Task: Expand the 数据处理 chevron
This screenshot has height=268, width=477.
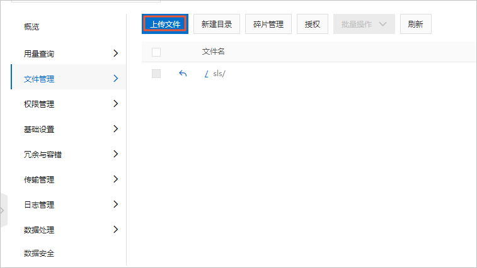Action: tap(115, 230)
